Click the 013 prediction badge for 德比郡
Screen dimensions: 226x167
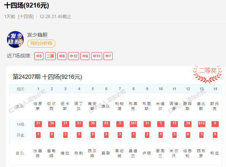point(201,124)
